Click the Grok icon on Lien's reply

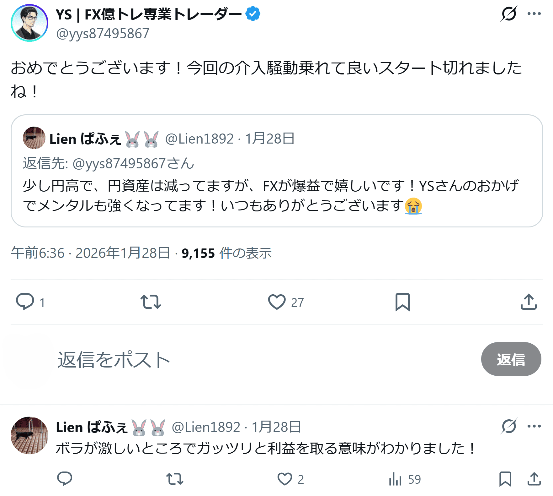coord(508,426)
